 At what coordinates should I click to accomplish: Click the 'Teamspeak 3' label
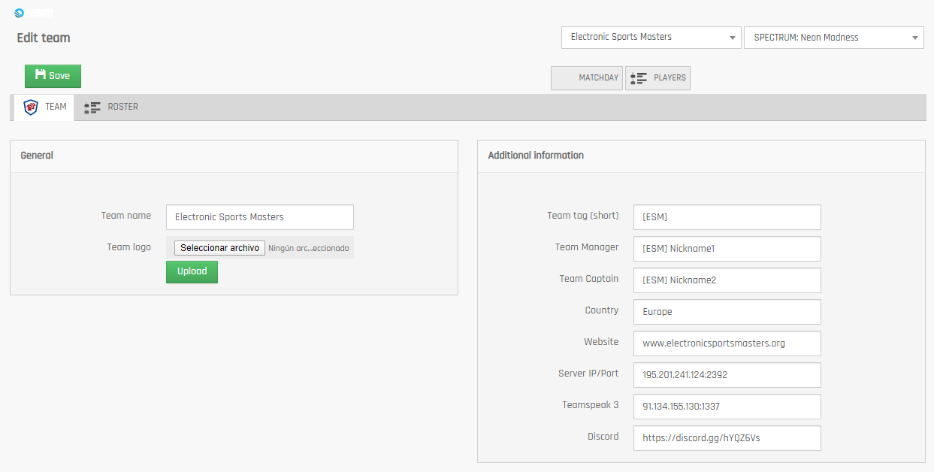click(591, 405)
